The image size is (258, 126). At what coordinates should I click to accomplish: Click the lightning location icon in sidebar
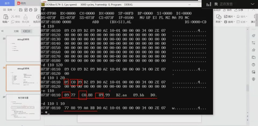click(253, 79)
